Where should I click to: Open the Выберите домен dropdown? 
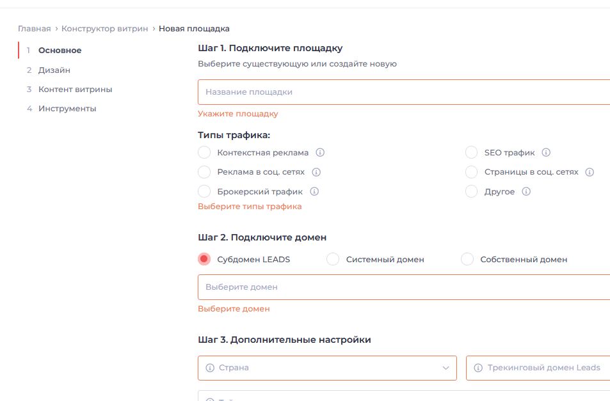coord(403,287)
